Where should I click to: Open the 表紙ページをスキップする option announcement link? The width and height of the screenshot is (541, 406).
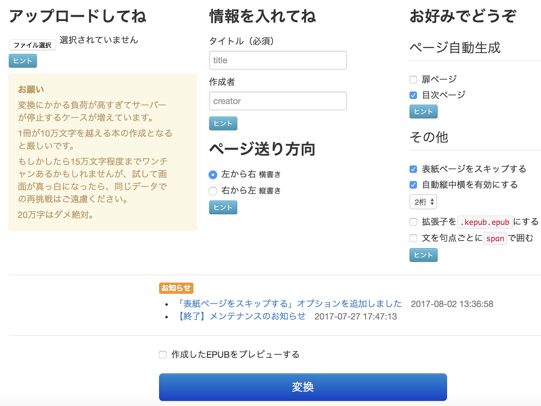(289, 304)
